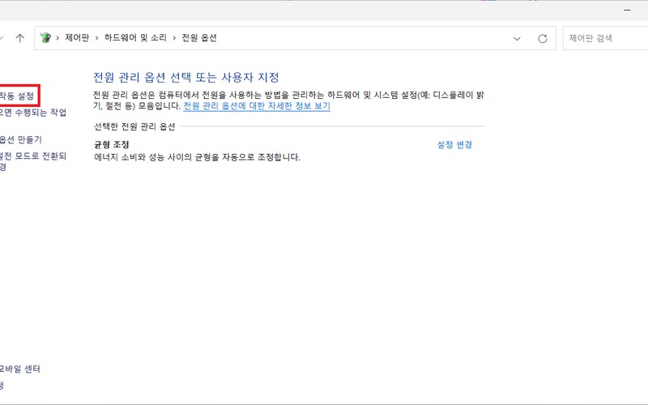Viewport: 648px width, 405px height.
Task: Expand chevron after 하드웨어 및 소리 breadcrumb
Action: [174, 38]
